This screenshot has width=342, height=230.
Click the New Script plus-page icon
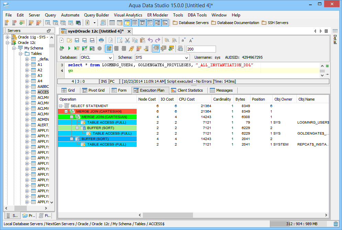pos(62,40)
